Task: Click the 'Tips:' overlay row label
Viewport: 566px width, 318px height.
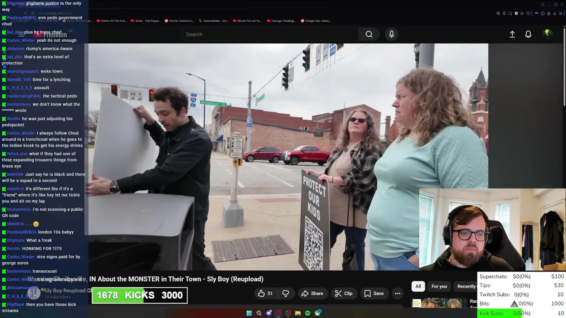Action: [485, 286]
